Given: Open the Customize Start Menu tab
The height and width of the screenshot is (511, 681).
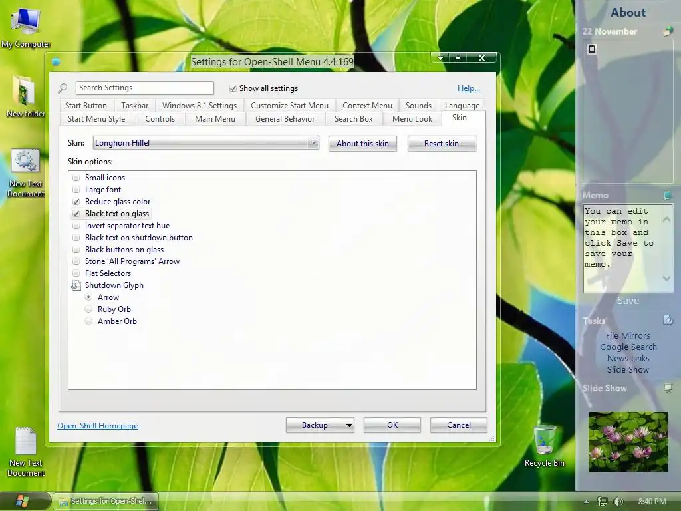Looking at the screenshot, I should (290, 106).
